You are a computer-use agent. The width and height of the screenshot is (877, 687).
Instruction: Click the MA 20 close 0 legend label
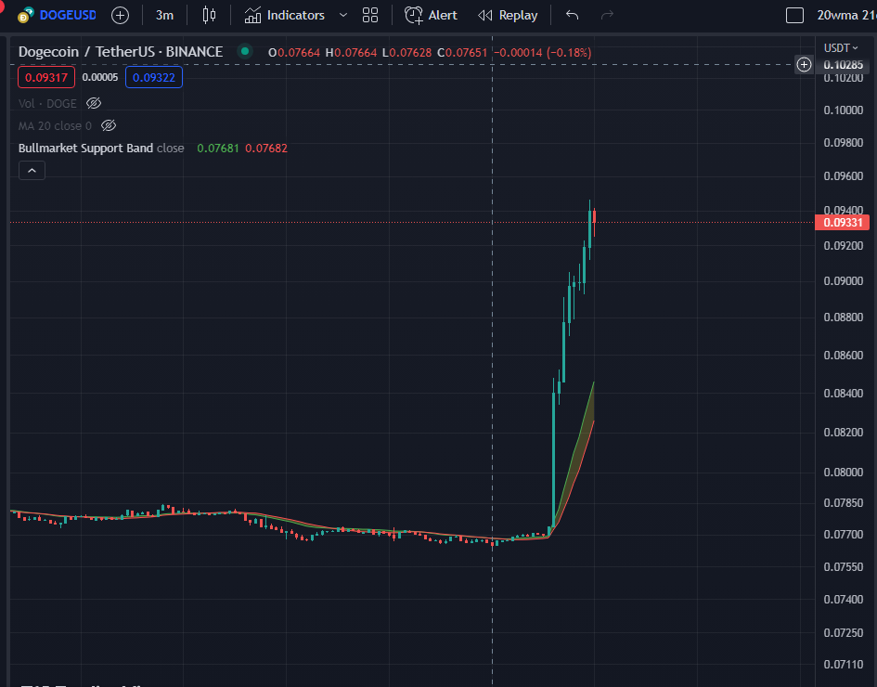(x=55, y=126)
